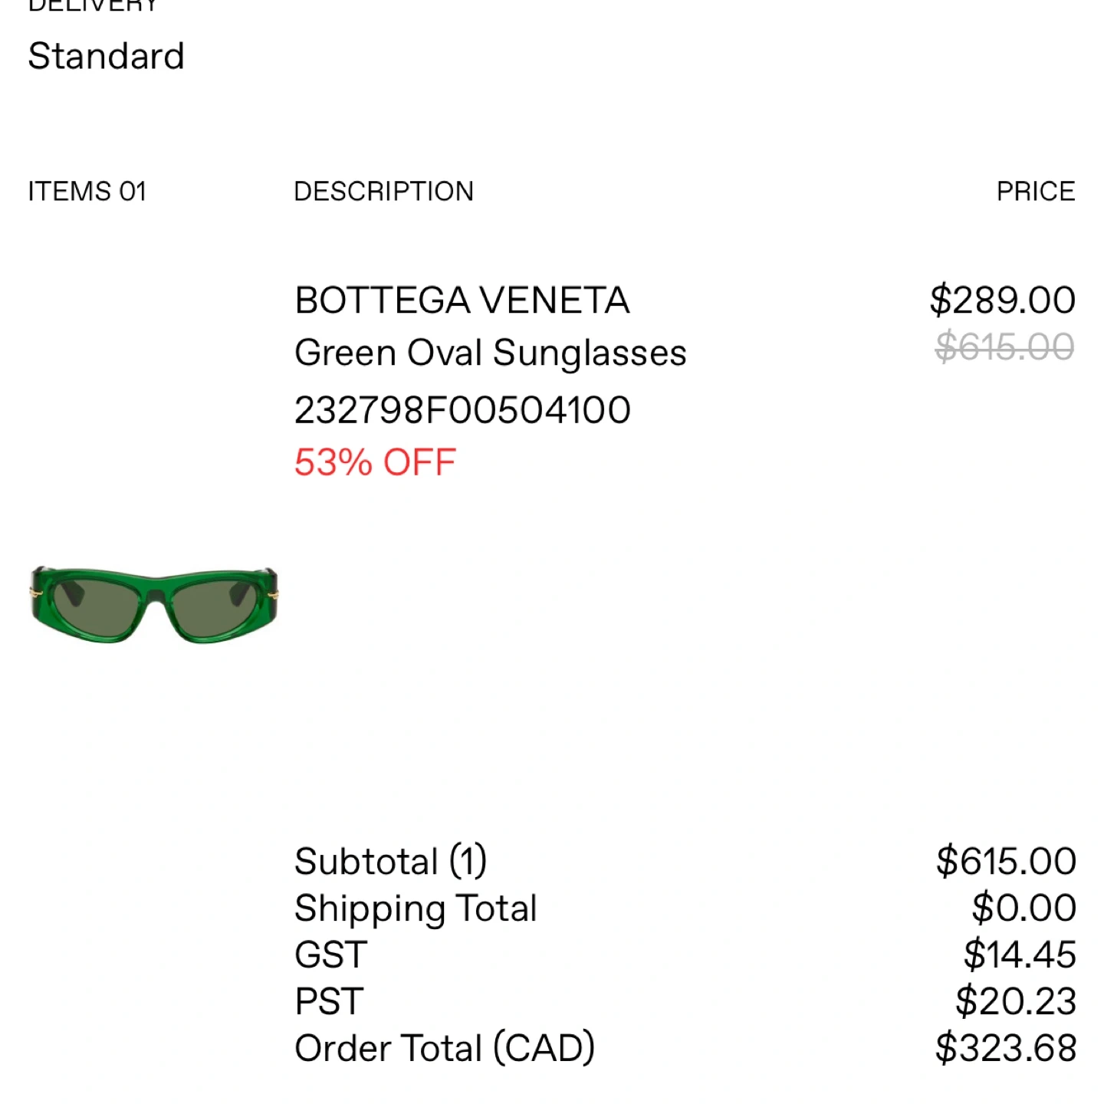Click the $20.23 PST amount

(1016, 1002)
